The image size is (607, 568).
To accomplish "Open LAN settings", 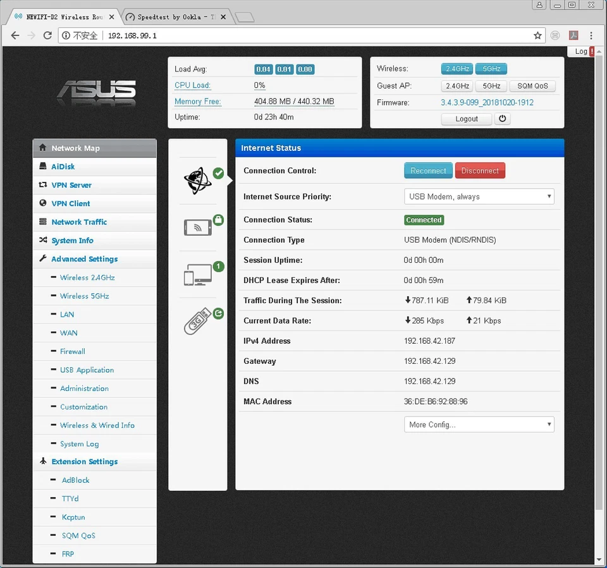I will pos(95,315).
